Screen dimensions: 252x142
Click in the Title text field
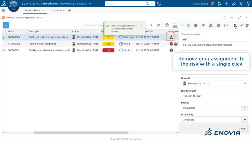pyautogui.click(x=214, y=46)
